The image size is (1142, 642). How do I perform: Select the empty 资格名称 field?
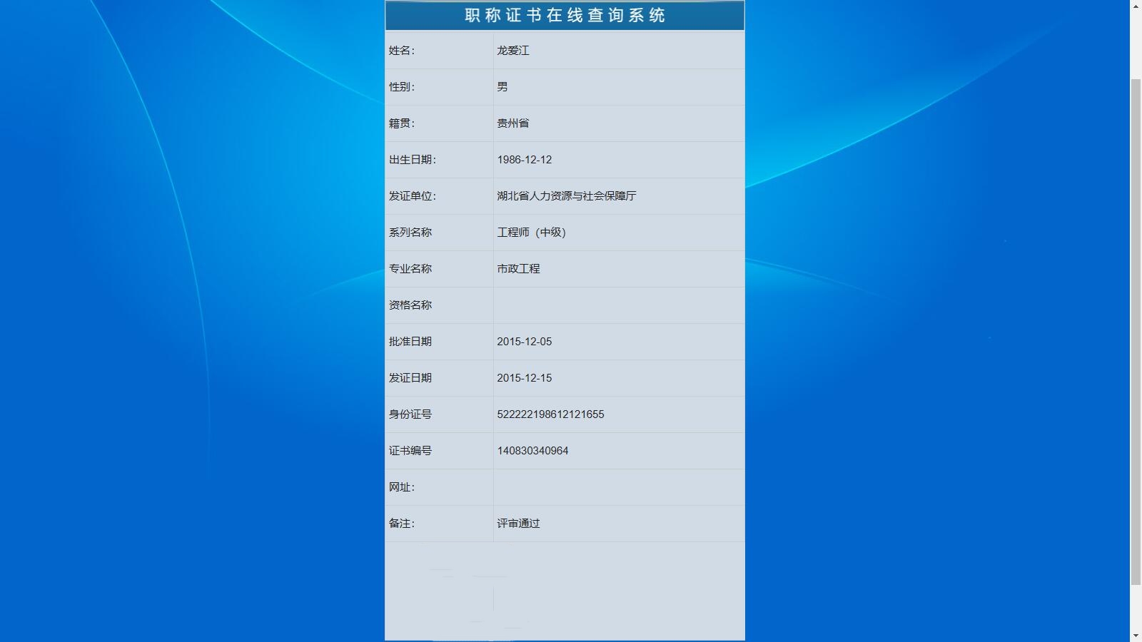(617, 305)
